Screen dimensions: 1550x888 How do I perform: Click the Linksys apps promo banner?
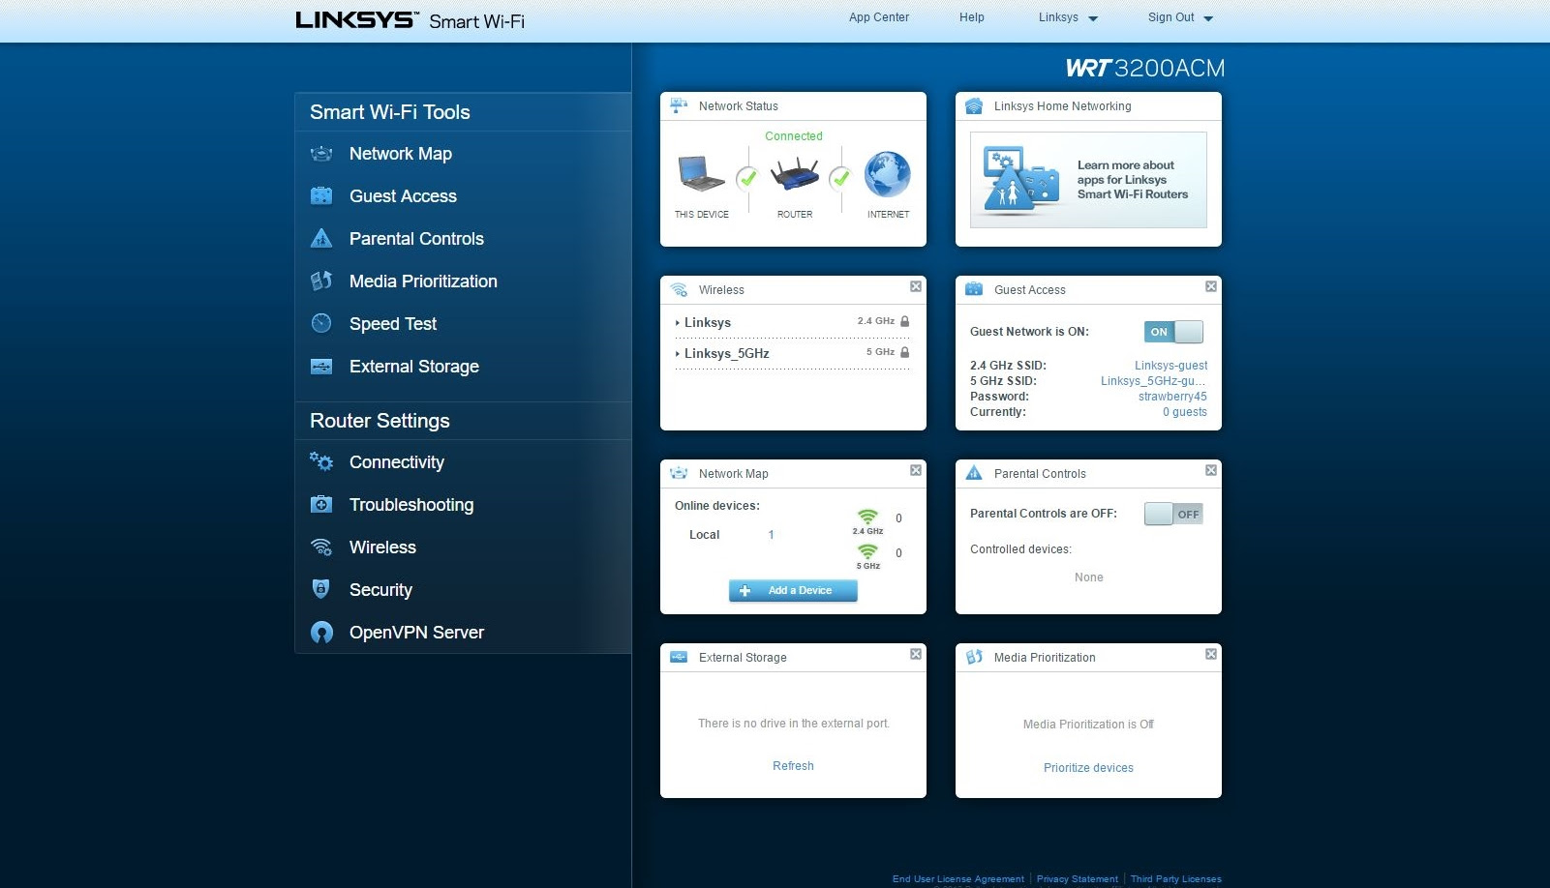pos(1088,180)
